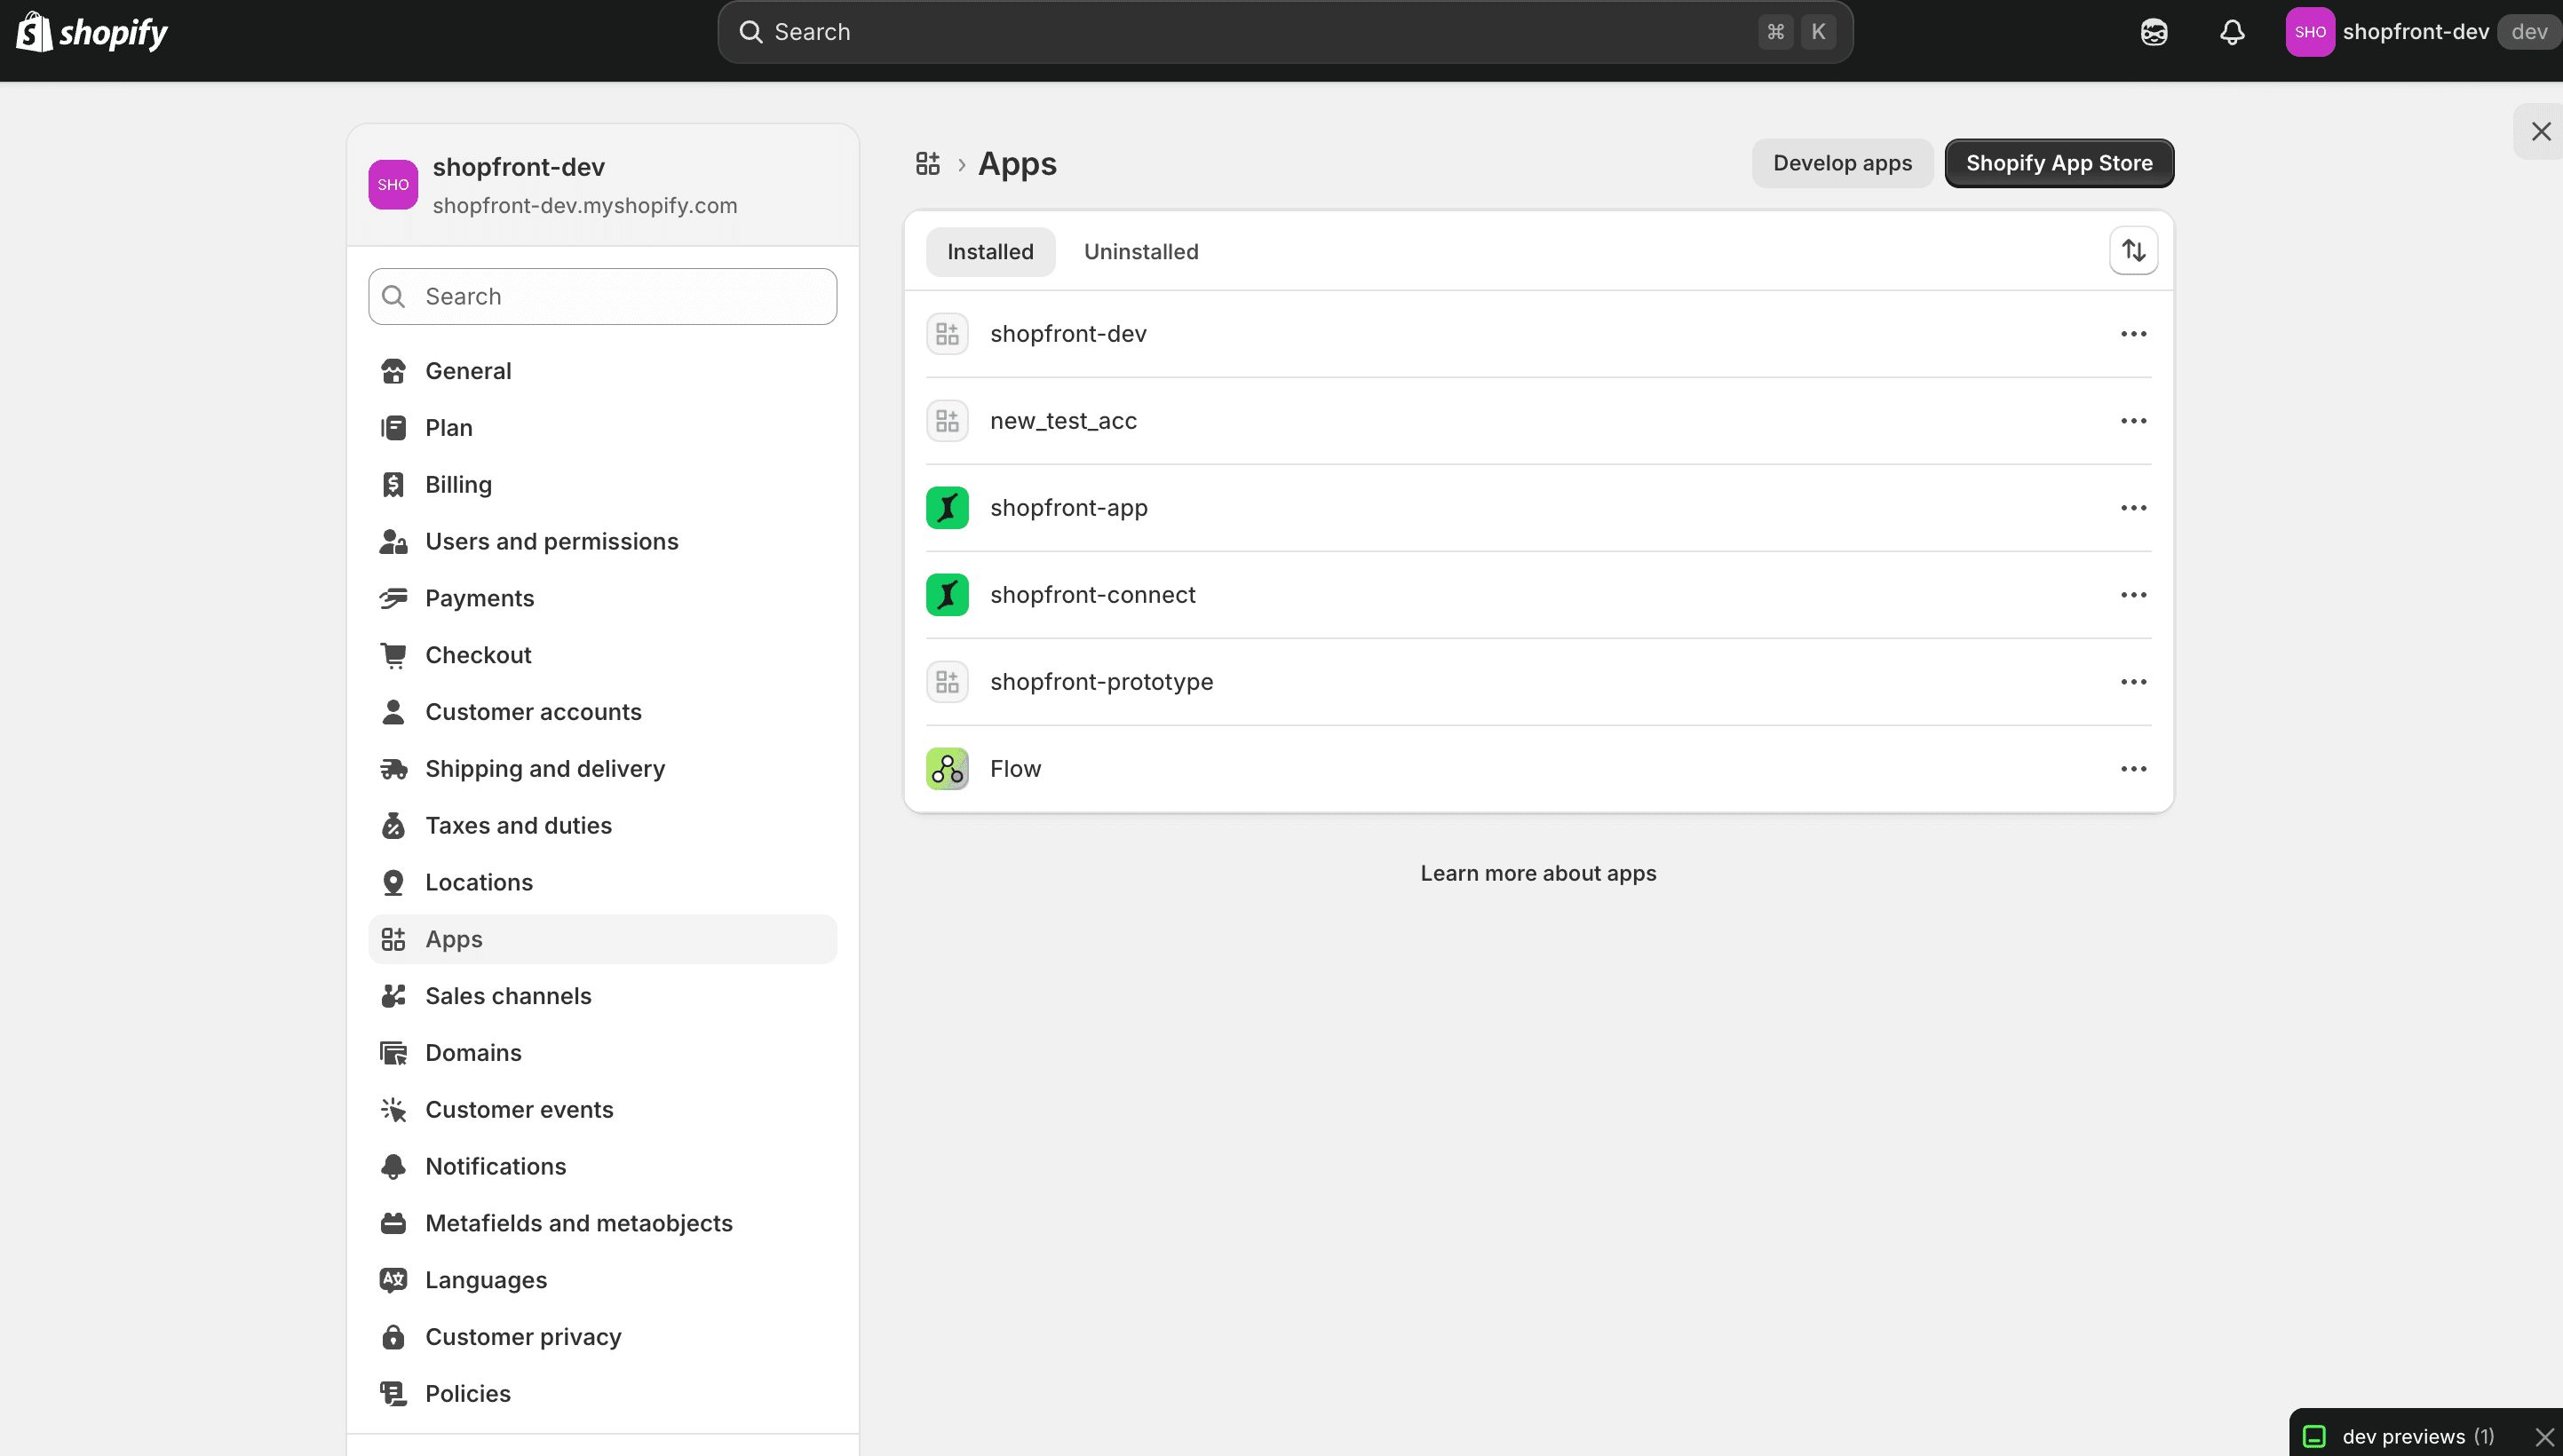This screenshot has height=1456, width=2563.
Task: Click the sort apps arrows button
Action: (x=2133, y=250)
